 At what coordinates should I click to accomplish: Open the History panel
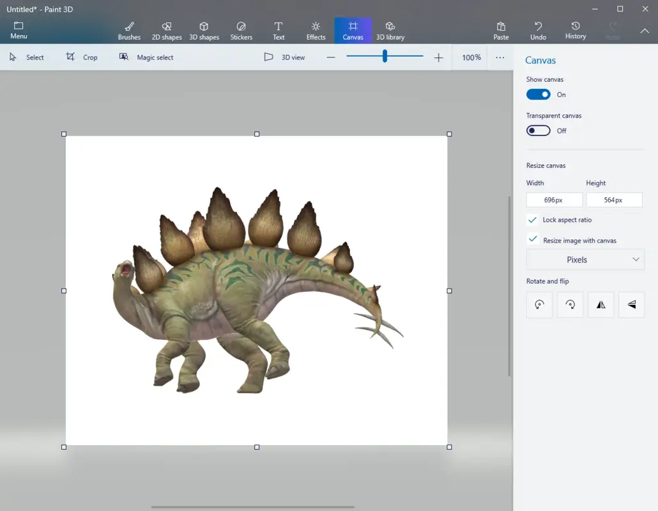(575, 30)
